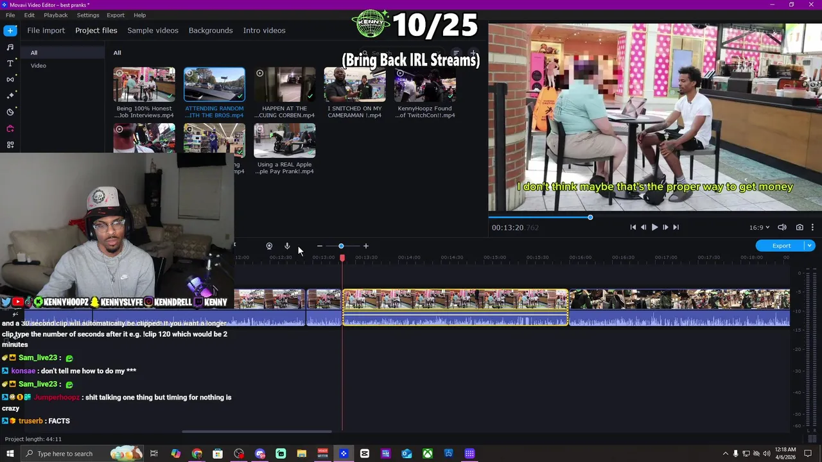The image size is (822, 462).
Task: Switch to the File import tab
Action: click(x=46, y=30)
